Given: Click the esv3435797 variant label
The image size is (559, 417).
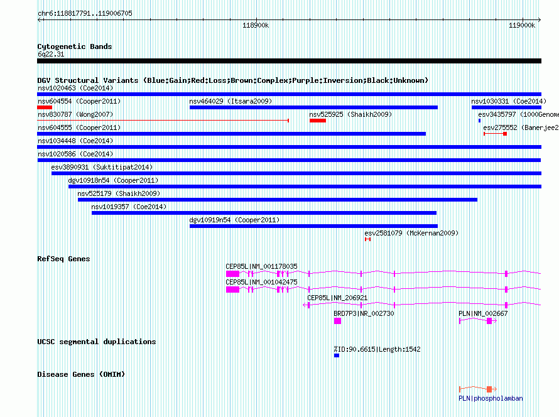Looking at the screenshot, I should pos(518,114).
